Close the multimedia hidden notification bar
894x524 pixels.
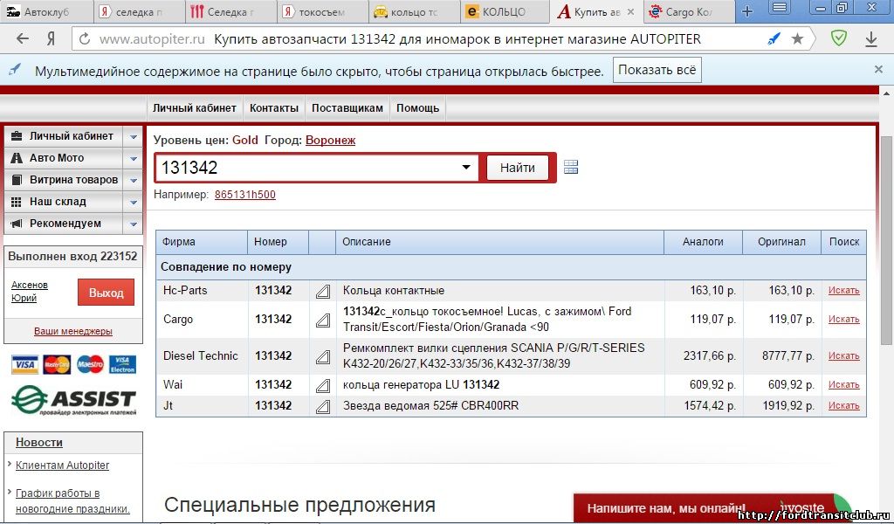coord(878,70)
